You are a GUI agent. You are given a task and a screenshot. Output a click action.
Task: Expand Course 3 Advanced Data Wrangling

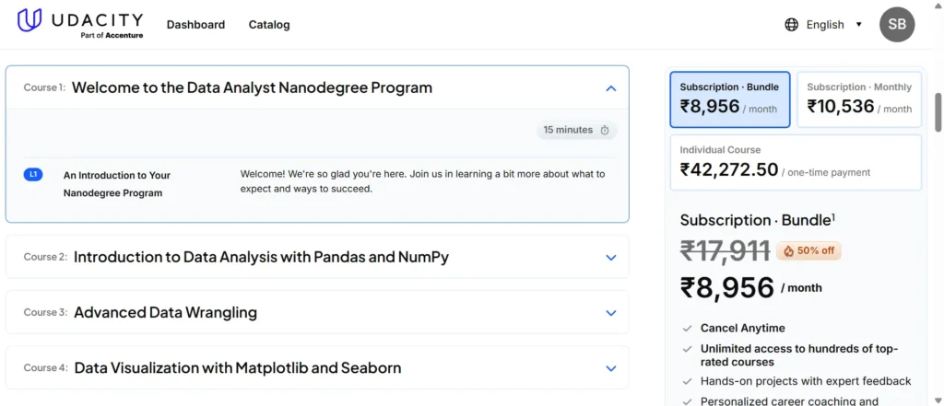pos(610,313)
